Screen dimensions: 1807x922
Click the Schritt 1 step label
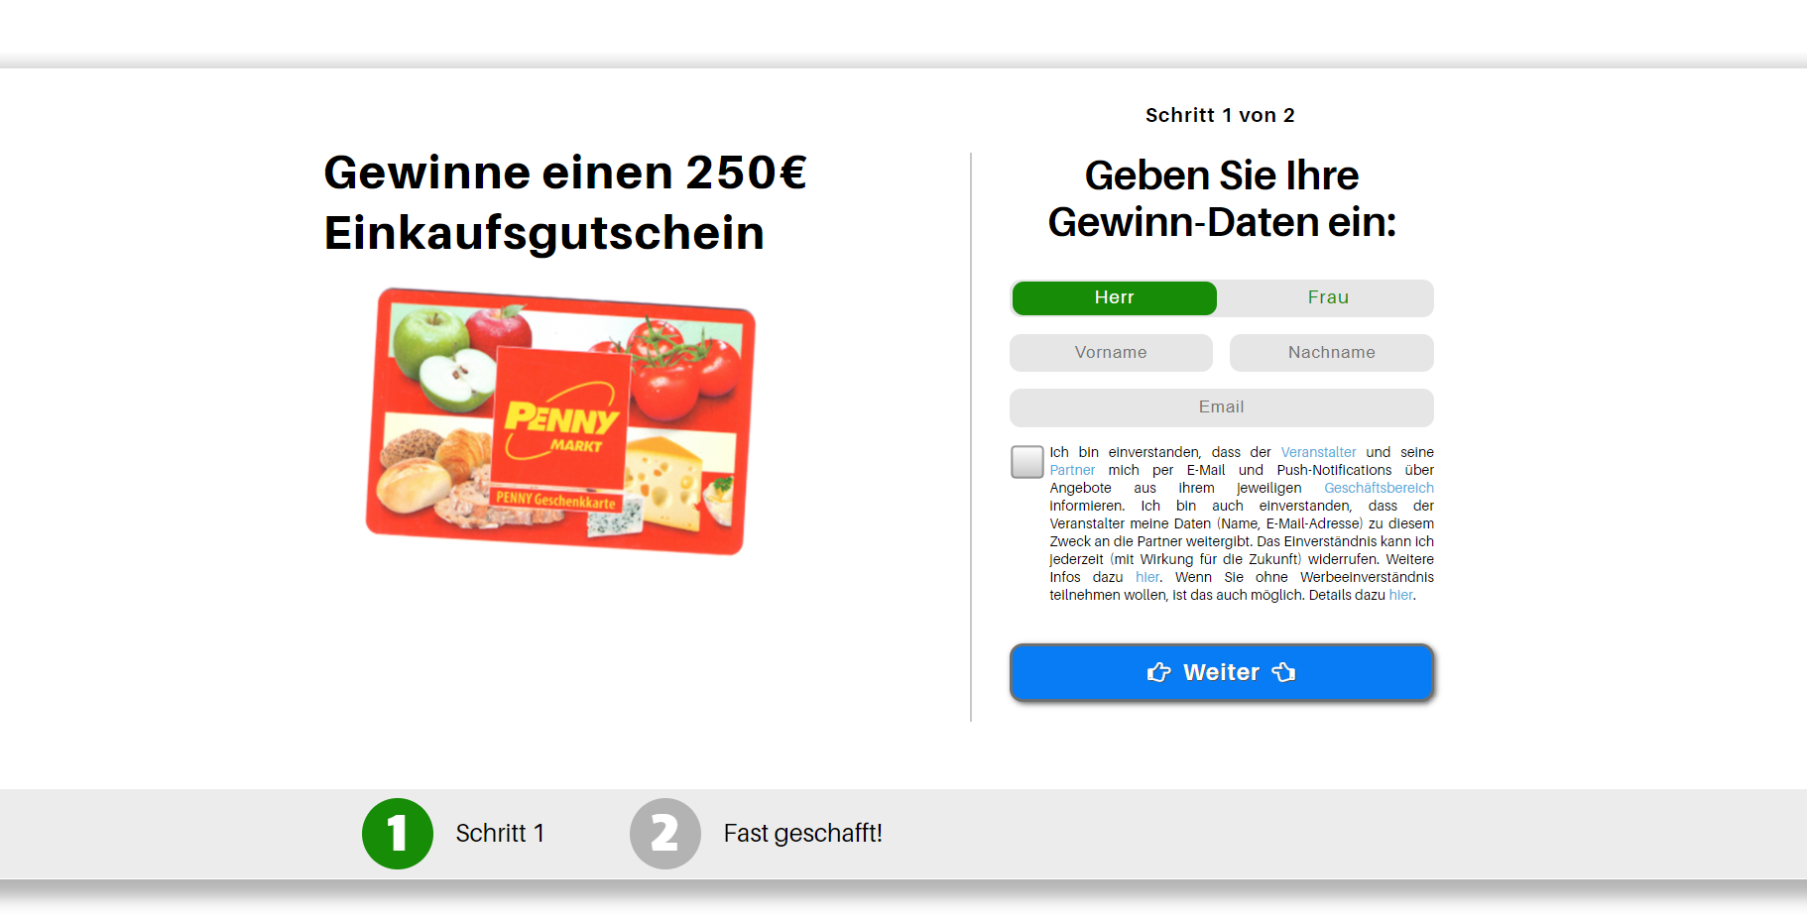(x=500, y=834)
